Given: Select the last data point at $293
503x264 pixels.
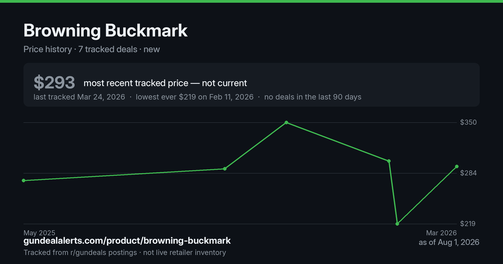Looking at the screenshot, I should tap(456, 166).
